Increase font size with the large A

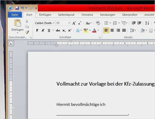[x=74, y=23]
